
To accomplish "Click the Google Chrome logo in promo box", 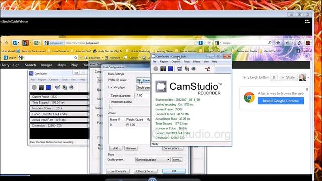I will [x=249, y=97].
